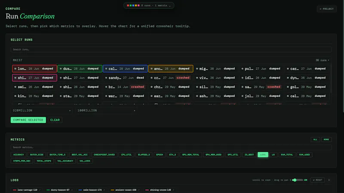Open link icon beside dusty-beacon-87 legend

(x=72, y=190)
